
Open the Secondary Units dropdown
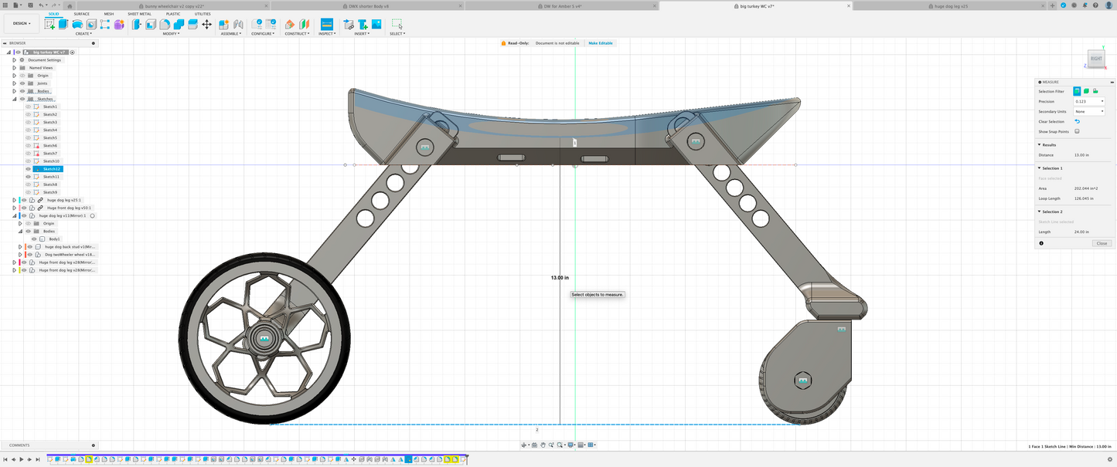coord(1088,111)
